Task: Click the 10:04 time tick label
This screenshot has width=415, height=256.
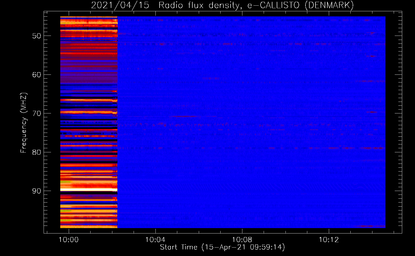Action: click(x=155, y=240)
